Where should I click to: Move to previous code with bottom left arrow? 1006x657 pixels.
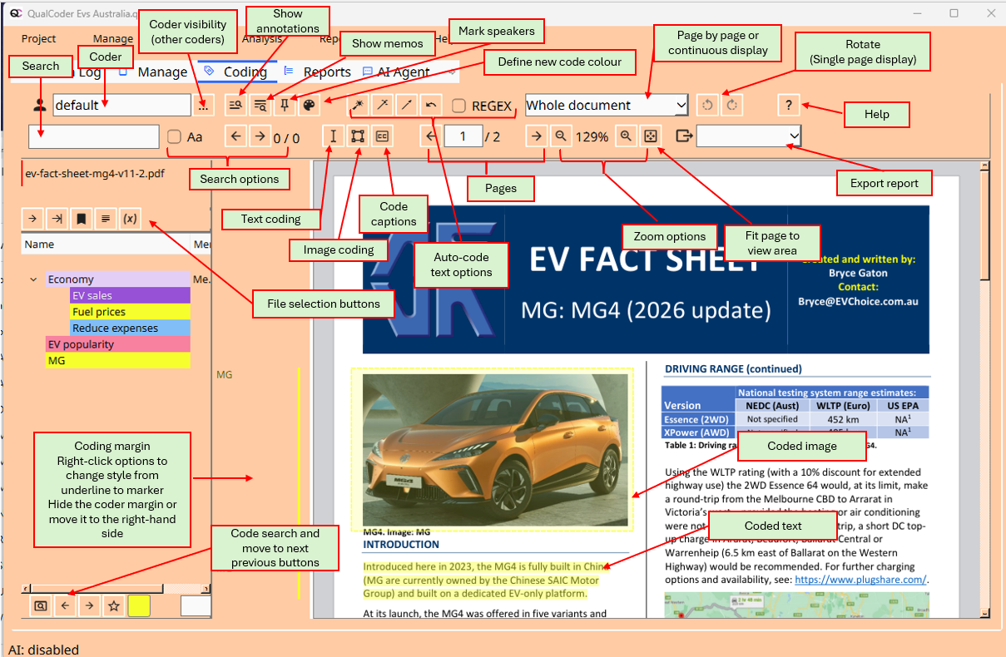(65, 606)
